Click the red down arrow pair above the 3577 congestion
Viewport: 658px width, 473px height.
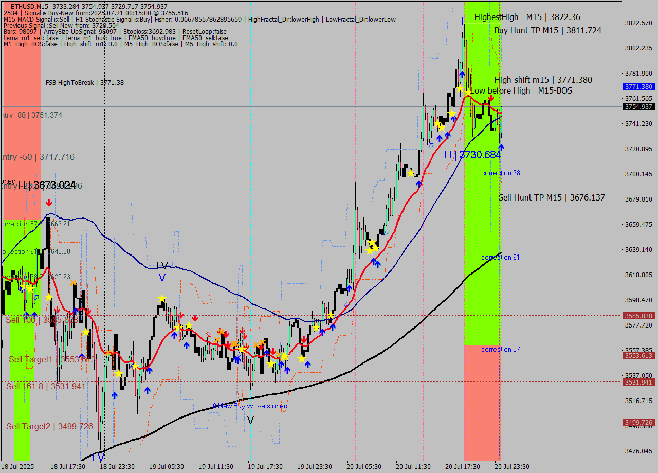tap(243, 332)
